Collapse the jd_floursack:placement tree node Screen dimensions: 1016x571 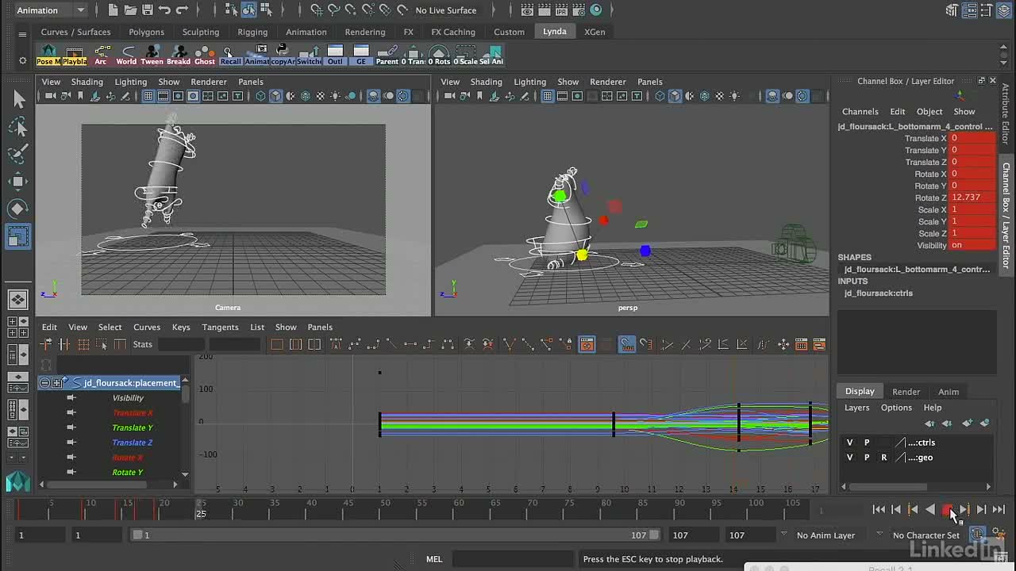44,383
